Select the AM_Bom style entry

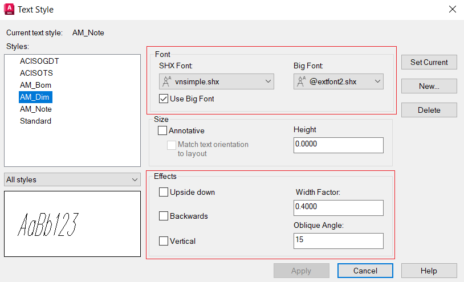[x=35, y=85]
